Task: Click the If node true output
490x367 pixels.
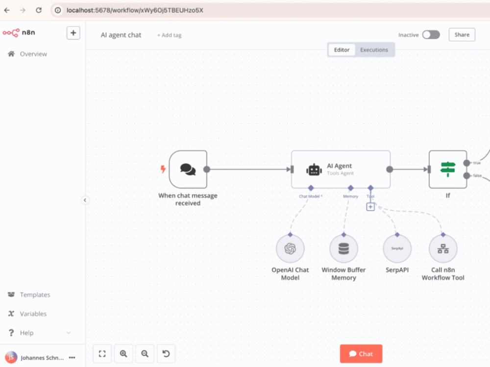Action: click(466, 163)
